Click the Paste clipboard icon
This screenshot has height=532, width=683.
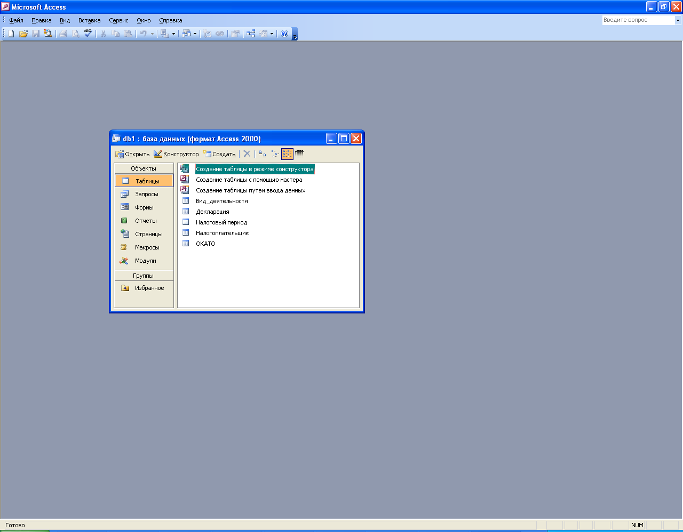pos(128,34)
